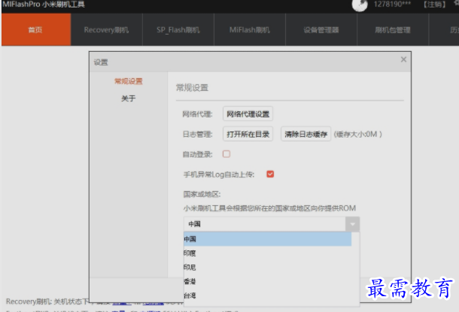Viewport: 459px width, 312px height.
Task: Click the user avatar icon
Action: pyautogui.click(x=360, y=5)
